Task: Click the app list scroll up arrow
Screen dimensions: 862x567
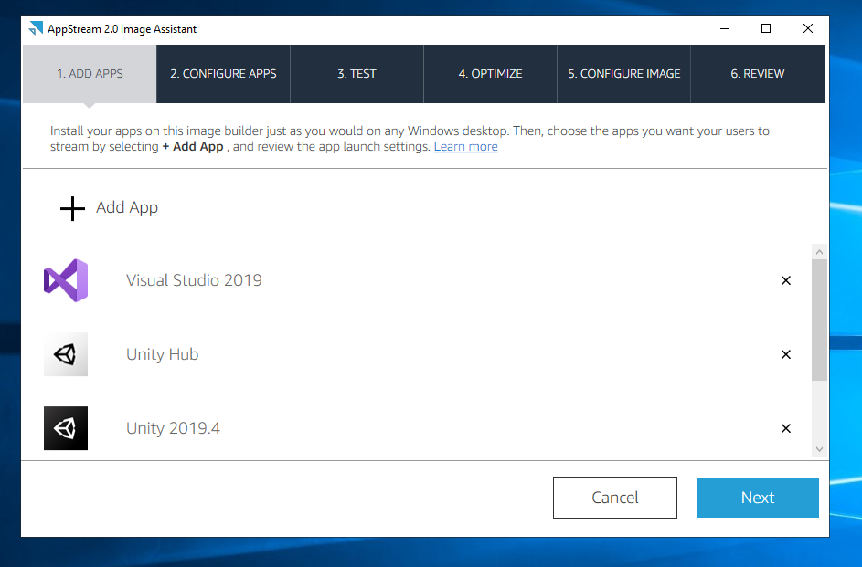Action: click(818, 252)
